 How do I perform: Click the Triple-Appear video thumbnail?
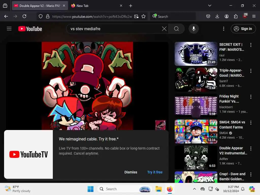coord(196,79)
